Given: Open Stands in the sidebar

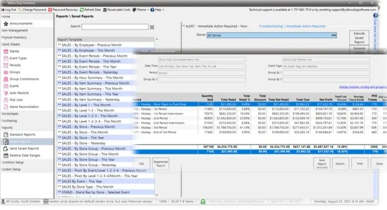Looking at the screenshot, I should 14,51.
